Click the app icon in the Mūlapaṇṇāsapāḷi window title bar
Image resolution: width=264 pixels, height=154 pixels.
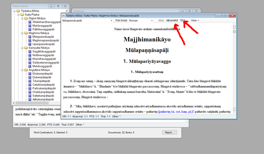63,16
